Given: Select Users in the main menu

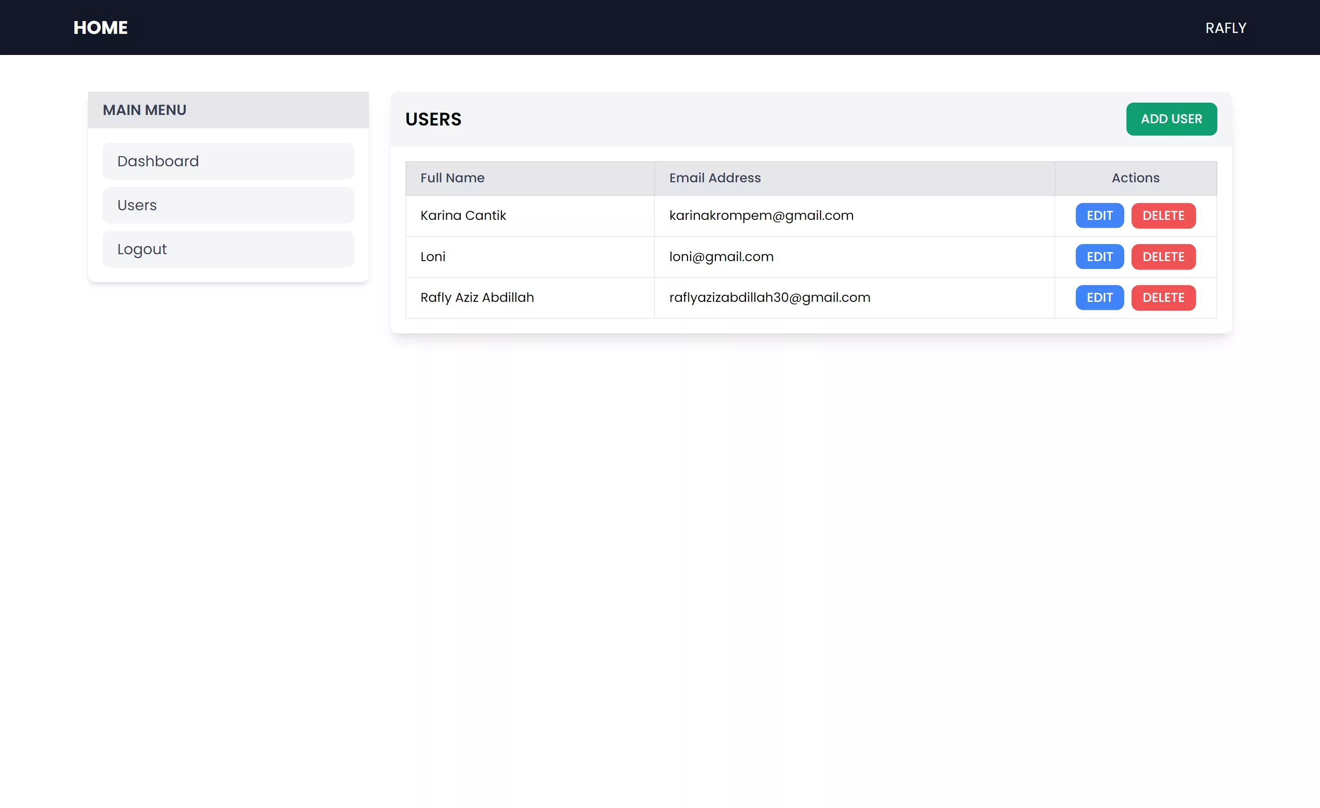Looking at the screenshot, I should [228, 205].
